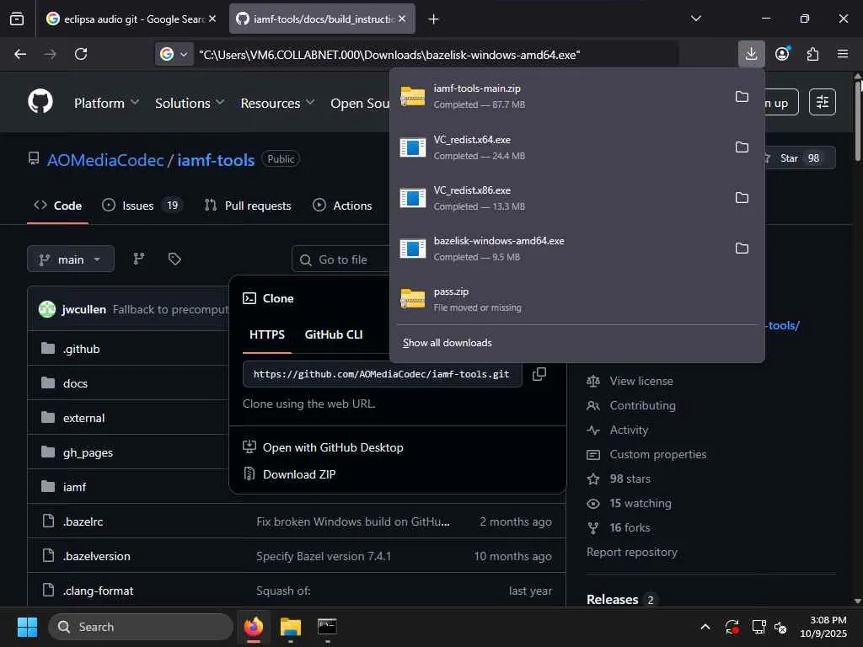
Task: Click the View license link
Action: pos(641,381)
